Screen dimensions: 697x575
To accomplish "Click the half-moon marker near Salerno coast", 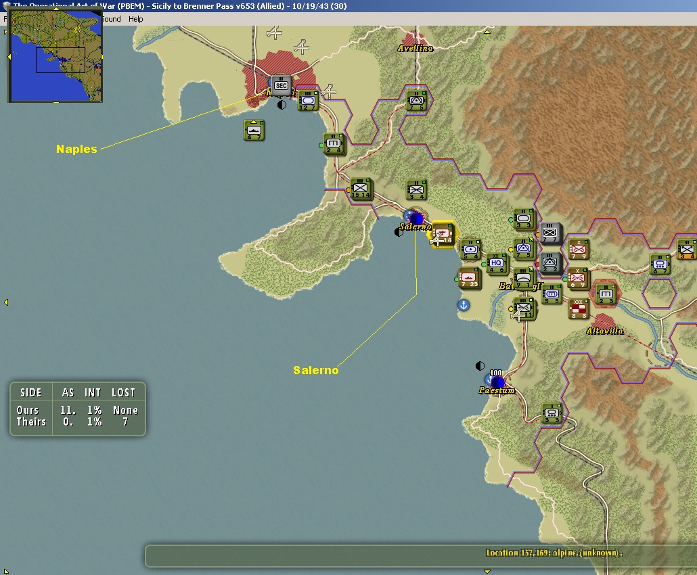I will pyautogui.click(x=399, y=232).
